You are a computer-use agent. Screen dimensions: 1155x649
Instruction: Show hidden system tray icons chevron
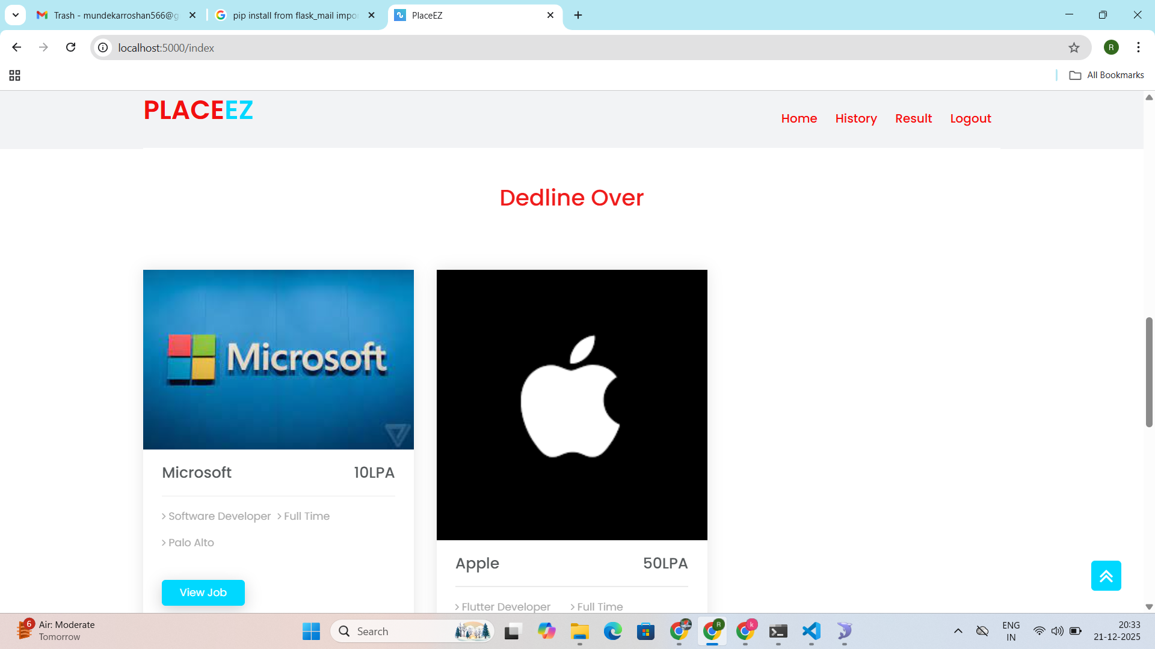[x=958, y=631]
